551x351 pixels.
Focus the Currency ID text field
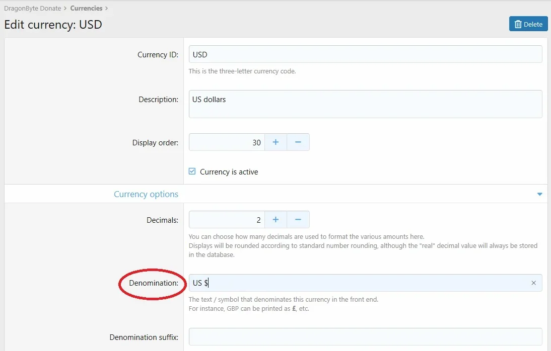point(365,54)
